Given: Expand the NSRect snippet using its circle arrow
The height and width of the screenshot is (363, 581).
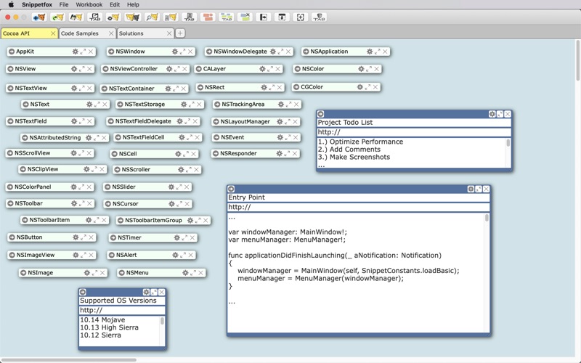Looking at the screenshot, I should [x=200, y=87].
